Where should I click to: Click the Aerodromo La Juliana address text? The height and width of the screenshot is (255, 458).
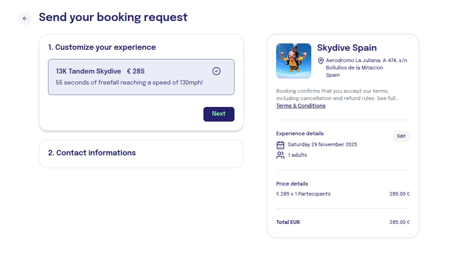pos(366,60)
